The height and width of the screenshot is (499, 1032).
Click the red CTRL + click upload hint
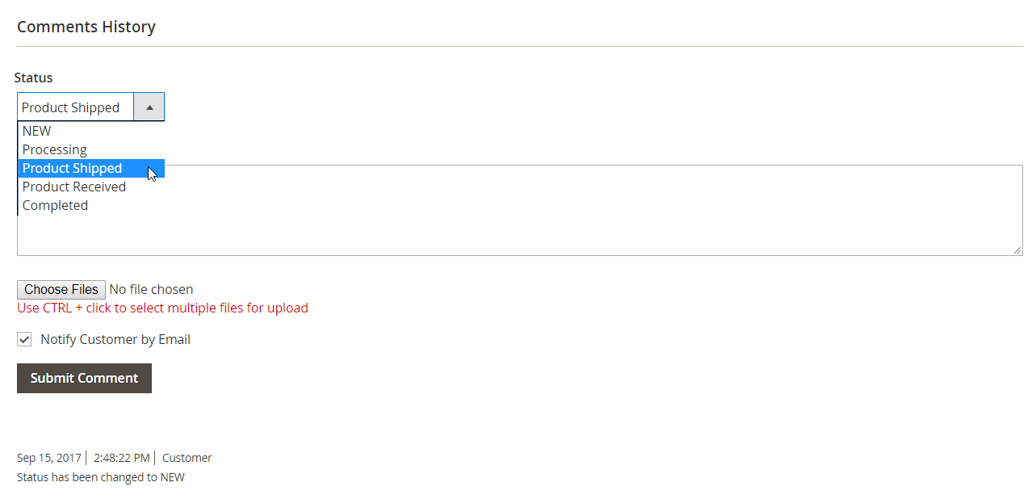pos(162,308)
